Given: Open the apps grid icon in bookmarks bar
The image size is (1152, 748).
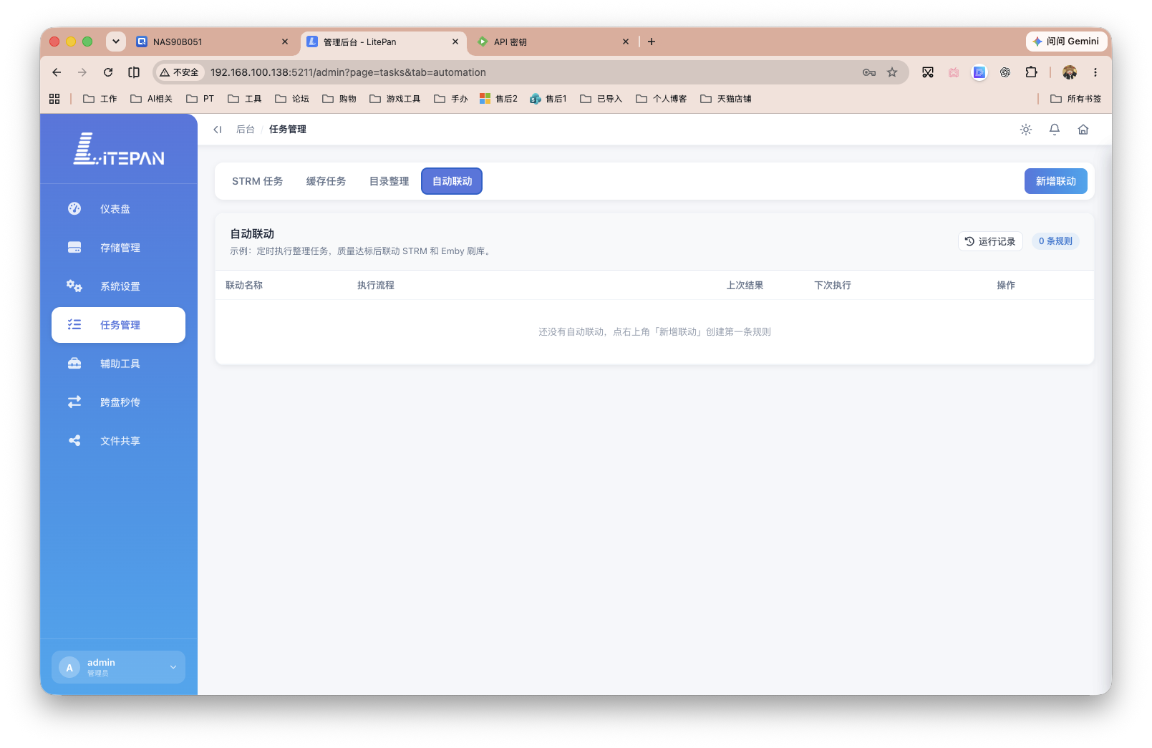Looking at the screenshot, I should (x=54, y=99).
